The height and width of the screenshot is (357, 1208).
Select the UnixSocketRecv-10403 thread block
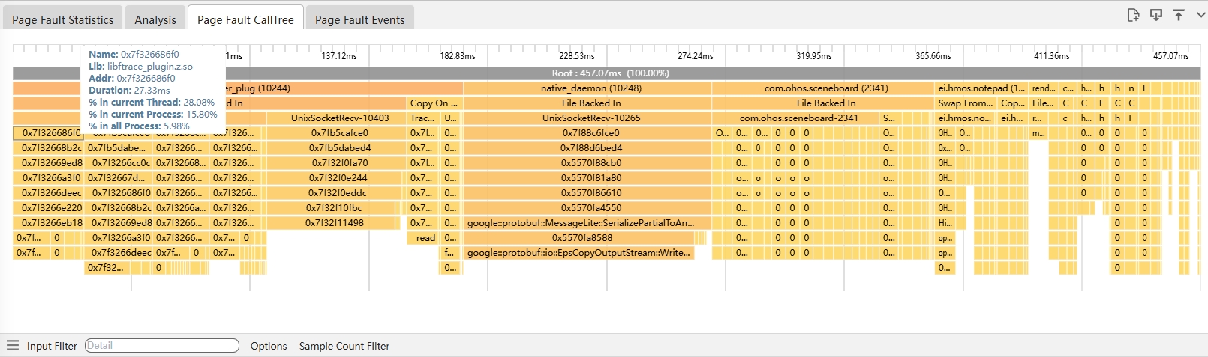tap(340, 118)
